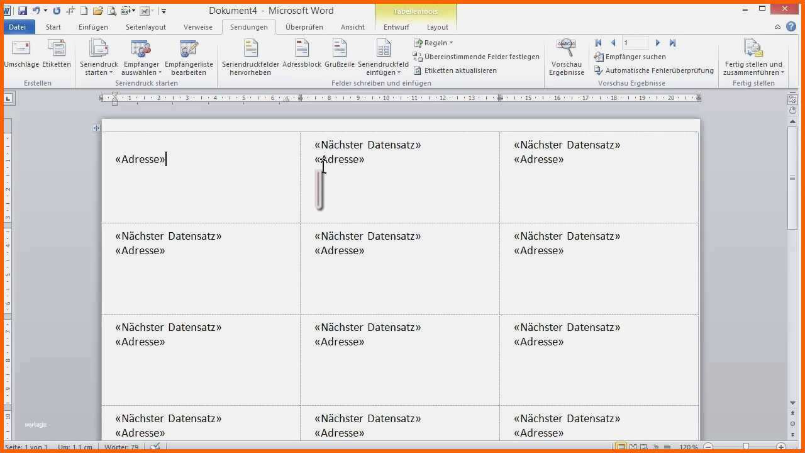The width and height of the screenshot is (805, 453).
Task: Toggle Seriendruckfelder hervorheben highlighting
Action: click(250, 58)
